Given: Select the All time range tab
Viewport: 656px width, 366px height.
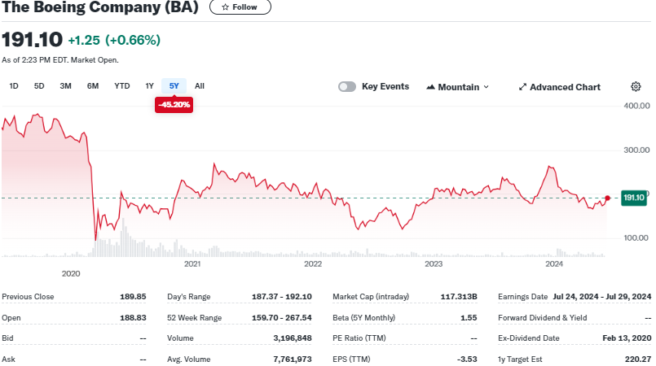Looking at the screenshot, I should (x=200, y=86).
